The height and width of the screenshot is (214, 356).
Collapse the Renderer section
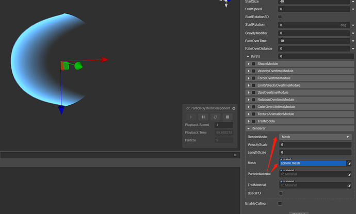coord(248,128)
